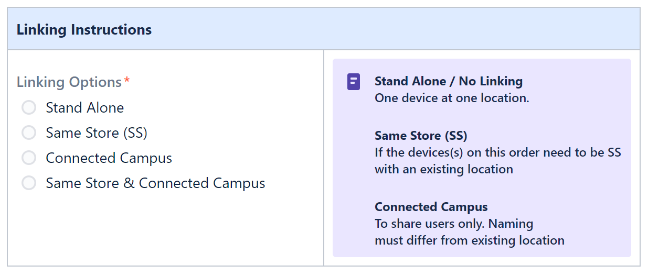The image size is (648, 276).
Task: Click the Linking Options field label
Action: tap(69, 82)
